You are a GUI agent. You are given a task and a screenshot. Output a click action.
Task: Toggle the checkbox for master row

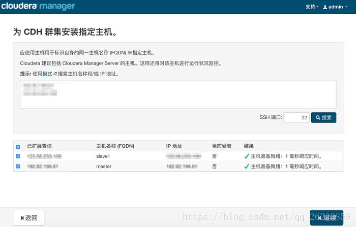pos(18,167)
